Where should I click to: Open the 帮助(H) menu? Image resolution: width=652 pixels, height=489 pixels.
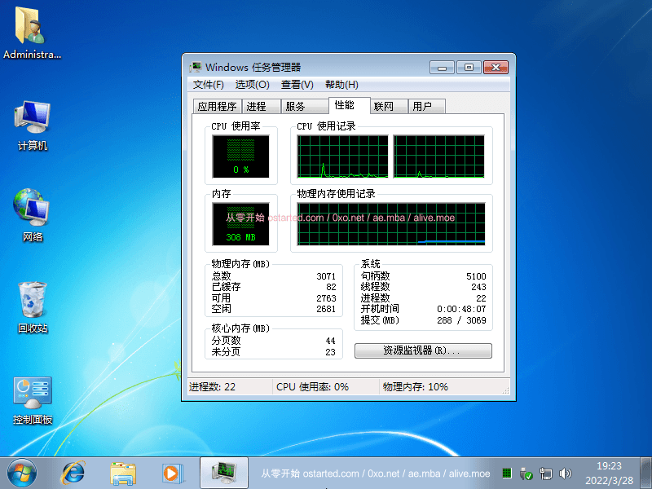tap(341, 85)
